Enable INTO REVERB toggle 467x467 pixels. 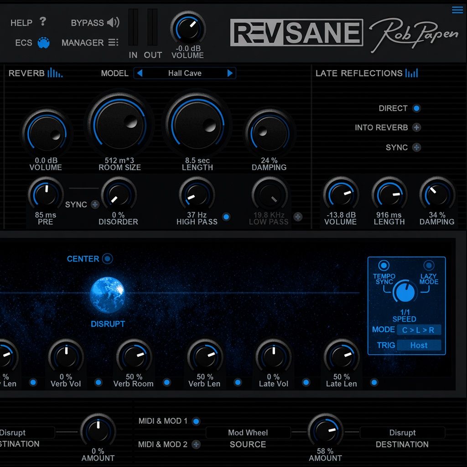point(416,128)
